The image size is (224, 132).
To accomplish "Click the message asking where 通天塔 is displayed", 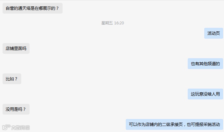I will [32, 8].
